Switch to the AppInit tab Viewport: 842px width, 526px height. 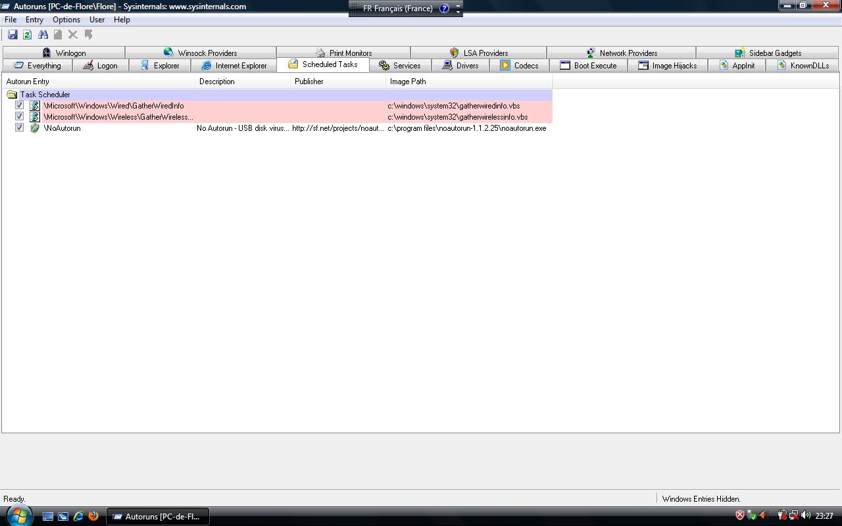click(737, 66)
